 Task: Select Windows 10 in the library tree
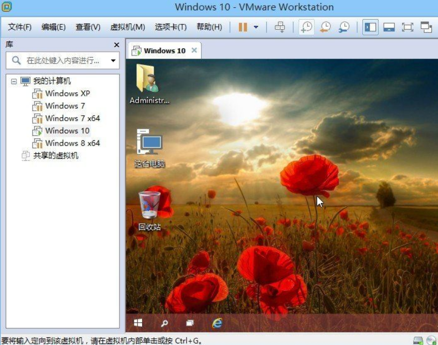point(67,131)
